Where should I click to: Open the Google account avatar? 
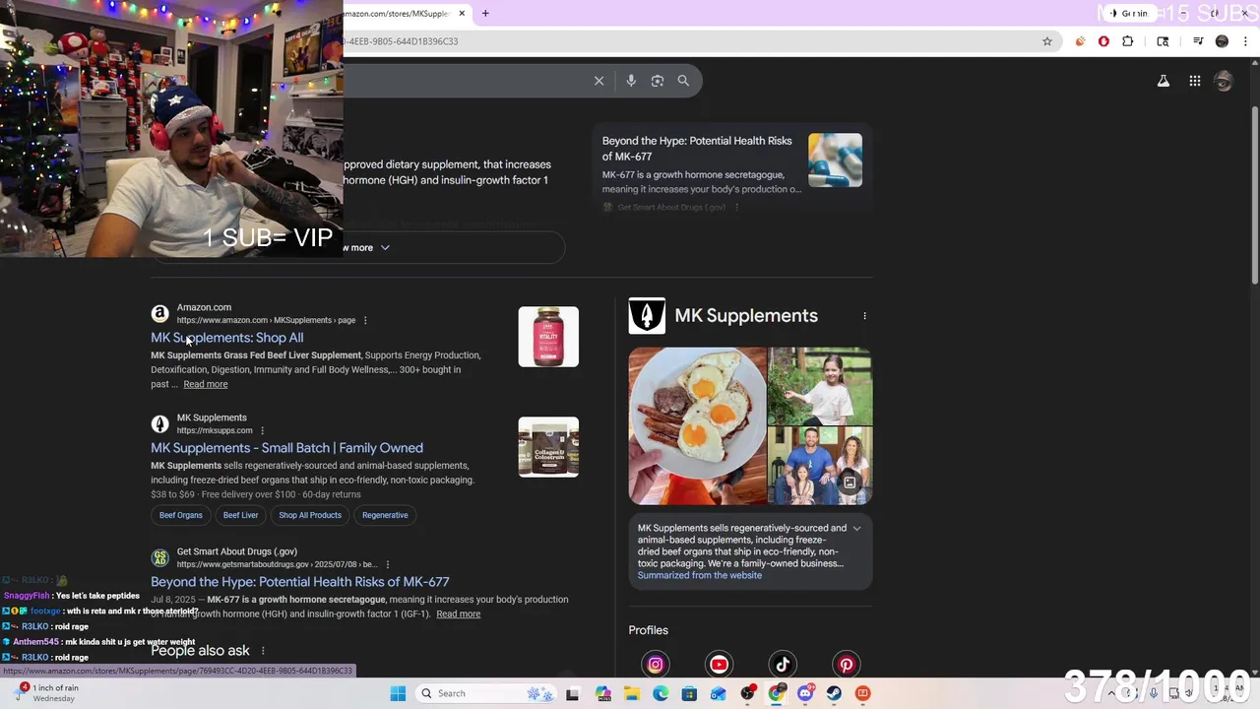[1224, 82]
